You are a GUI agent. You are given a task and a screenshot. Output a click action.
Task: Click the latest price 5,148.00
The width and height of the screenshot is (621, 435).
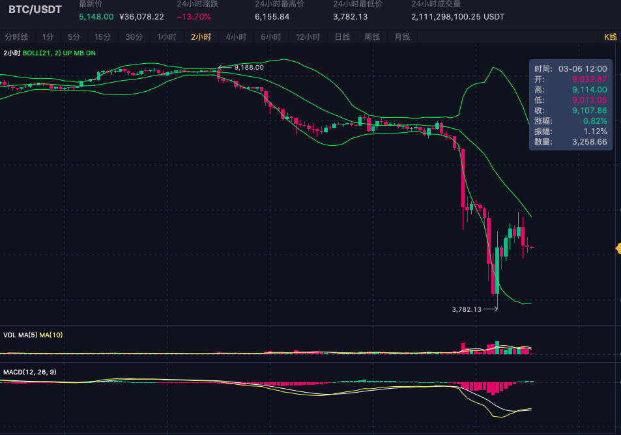pyautogui.click(x=96, y=17)
